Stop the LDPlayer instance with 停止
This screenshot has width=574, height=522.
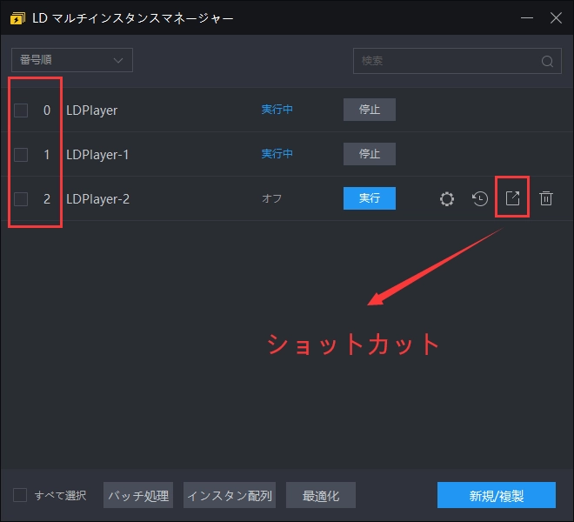click(370, 110)
